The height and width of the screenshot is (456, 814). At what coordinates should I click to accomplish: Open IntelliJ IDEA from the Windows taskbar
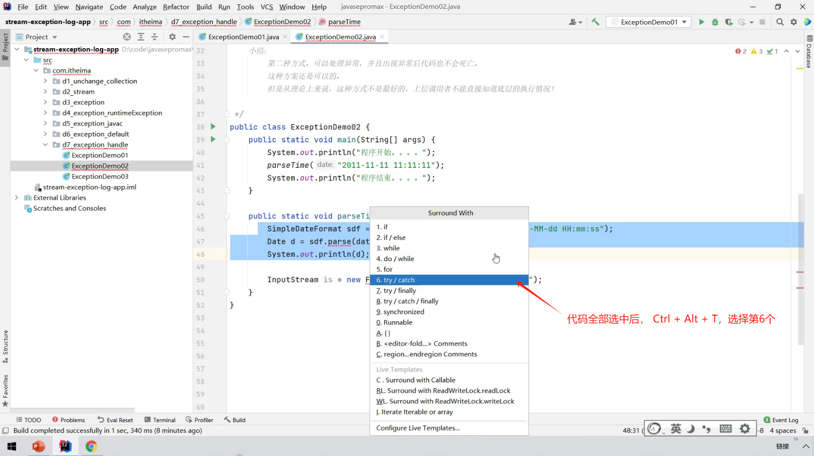pos(65,446)
